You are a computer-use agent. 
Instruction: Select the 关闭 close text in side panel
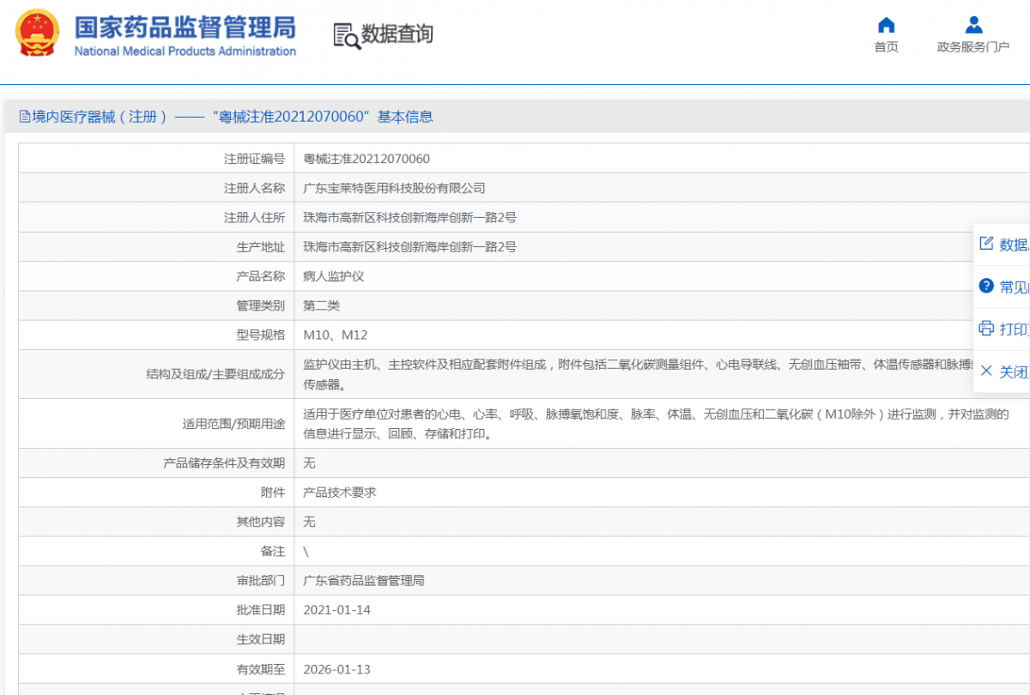click(x=1014, y=372)
